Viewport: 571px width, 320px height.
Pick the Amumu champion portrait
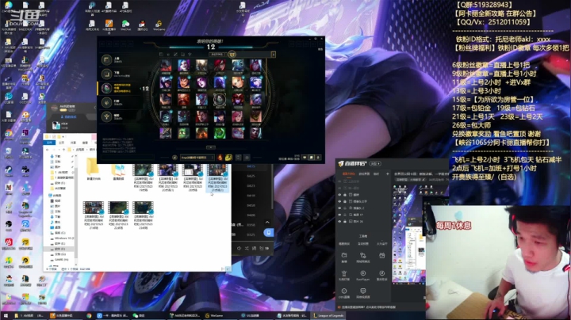click(x=183, y=133)
